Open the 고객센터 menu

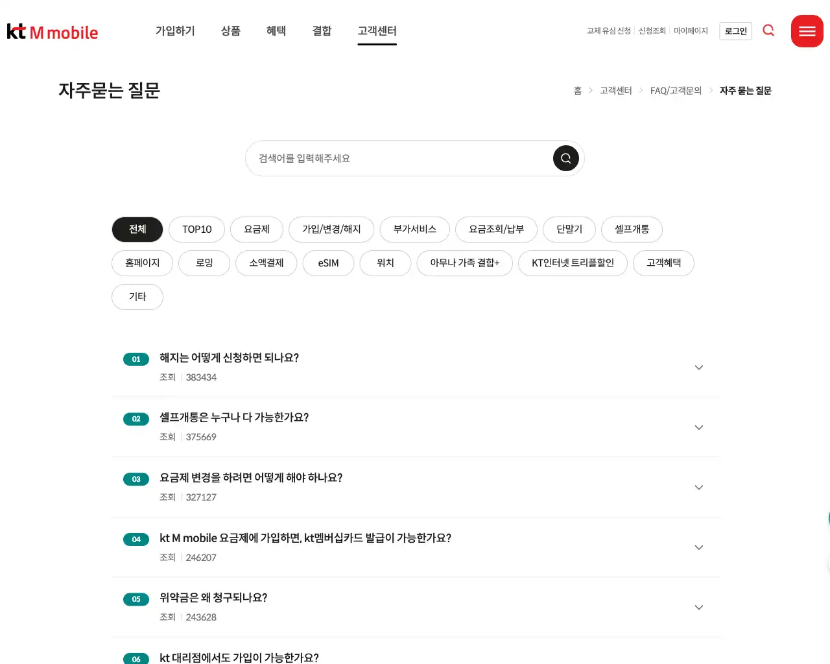click(x=377, y=31)
